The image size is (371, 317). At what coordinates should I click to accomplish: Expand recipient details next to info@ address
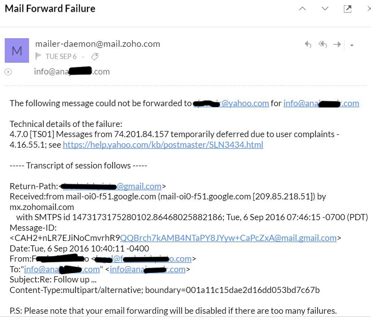(x=8, y=72)
